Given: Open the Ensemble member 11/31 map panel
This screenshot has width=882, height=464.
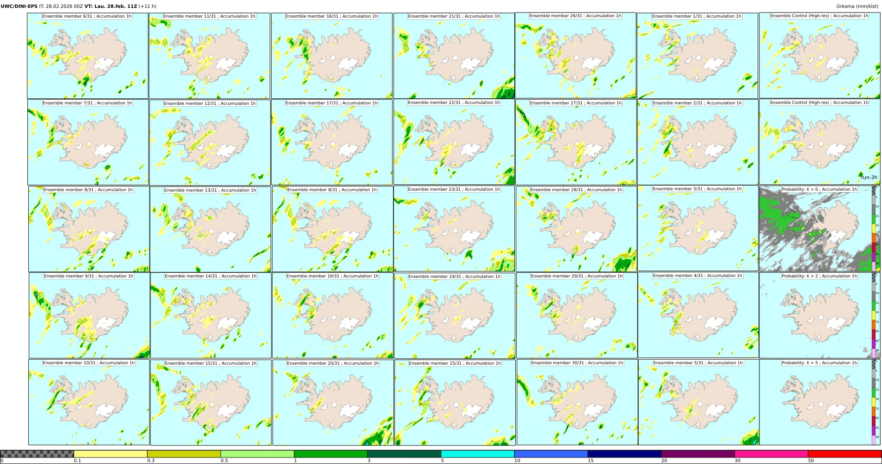Looking at the screenshot, I should coord(209,56).
